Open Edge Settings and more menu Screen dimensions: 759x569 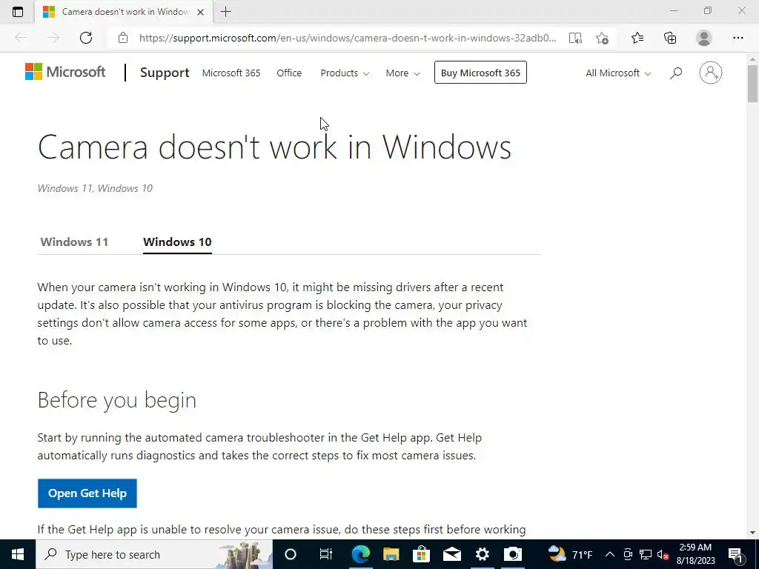click(738, 38)
